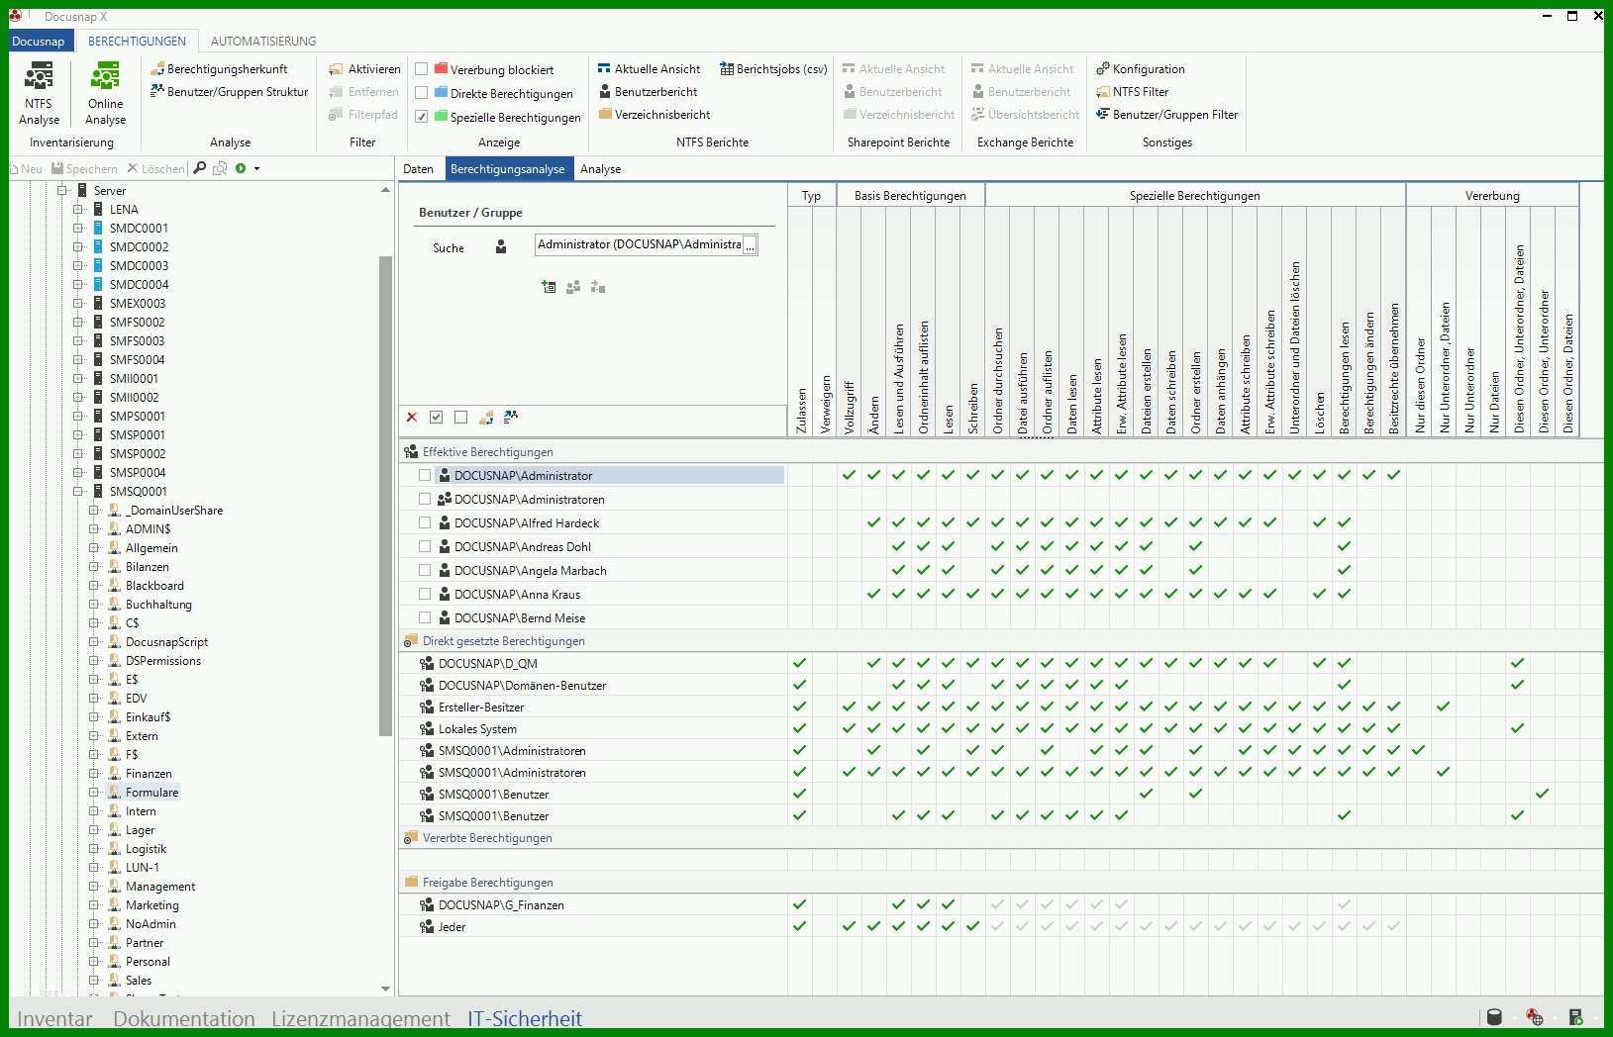The image size is (1613, 1037).
Task: Expand the SMEX0003 node
Action: pos(77,303)
